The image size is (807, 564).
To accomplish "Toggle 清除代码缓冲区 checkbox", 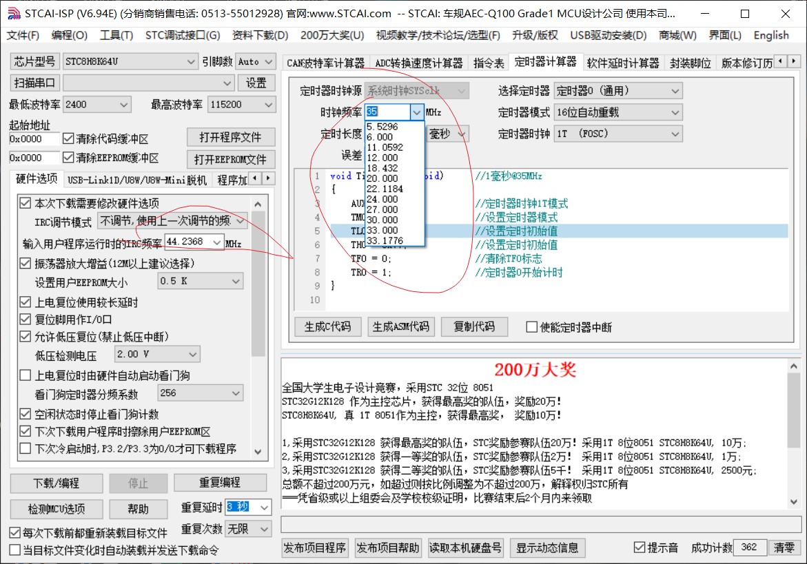I will pyautogui.click(x=68, y=138).
